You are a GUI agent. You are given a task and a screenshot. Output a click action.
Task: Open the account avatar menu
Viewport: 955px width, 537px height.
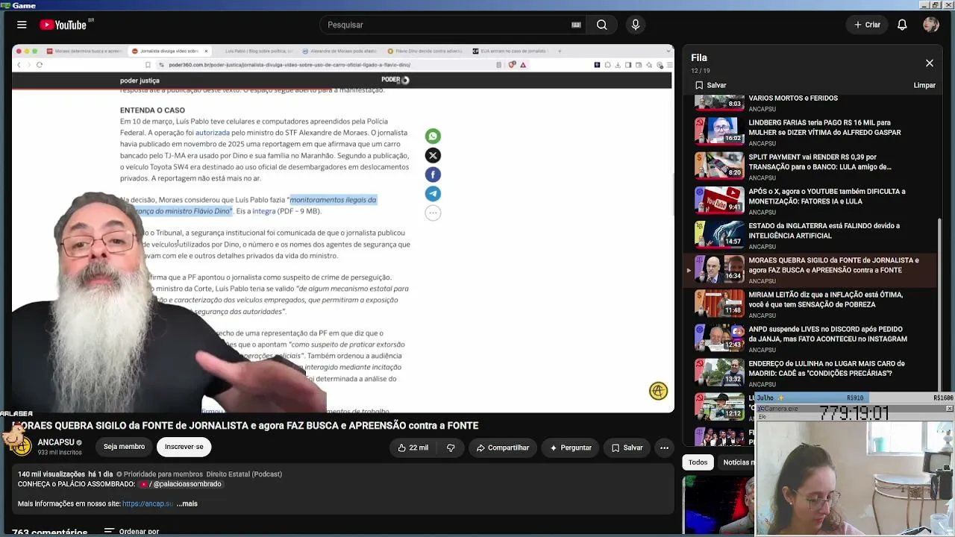930,25
